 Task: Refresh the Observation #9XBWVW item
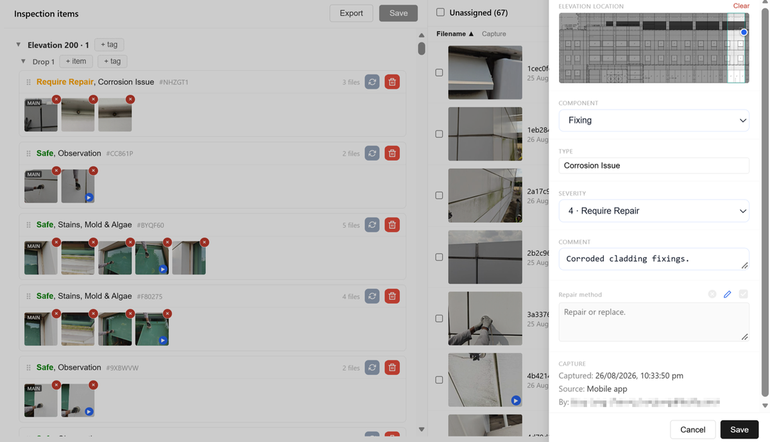(x=372, y=368)
